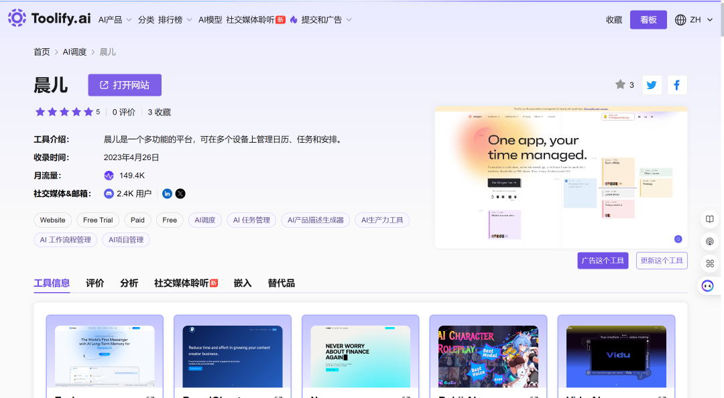This screenshot has height=398, width=724.
Task: Switch to the 分析 tab
Action: point(129,283)
